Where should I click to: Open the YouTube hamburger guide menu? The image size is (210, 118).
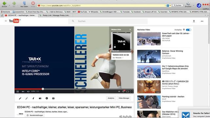click(x=6, y=21)
